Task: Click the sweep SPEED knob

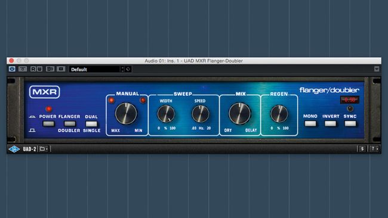Action: coord(201,114)
